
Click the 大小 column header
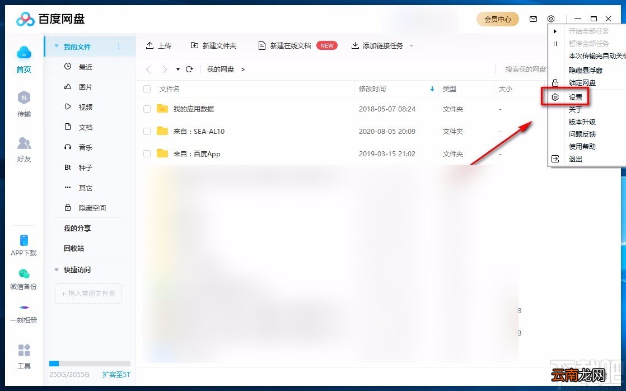point(505,89)
